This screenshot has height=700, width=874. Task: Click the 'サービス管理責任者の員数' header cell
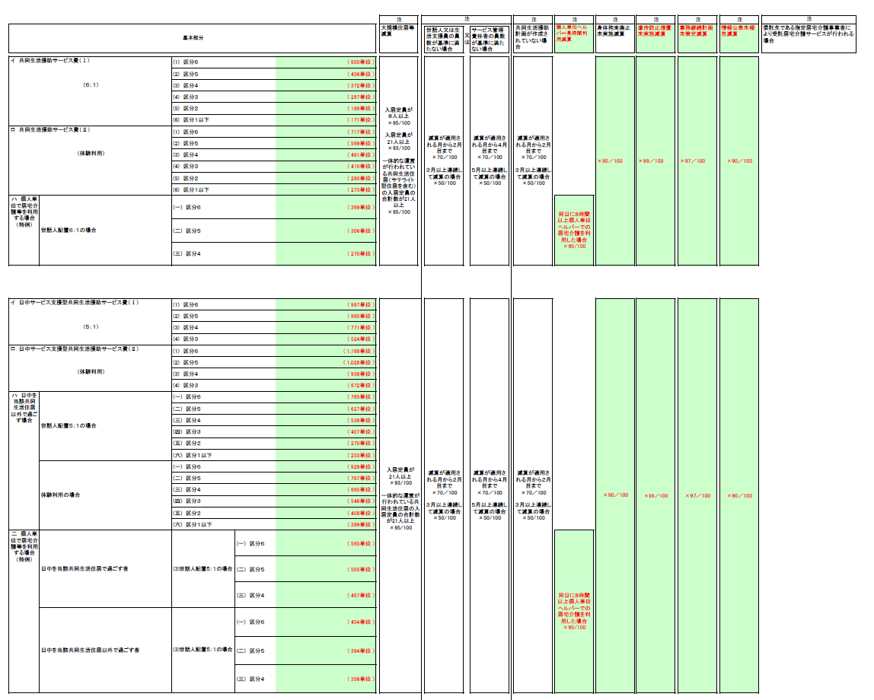pyautogui.click(x=489, y=39)
